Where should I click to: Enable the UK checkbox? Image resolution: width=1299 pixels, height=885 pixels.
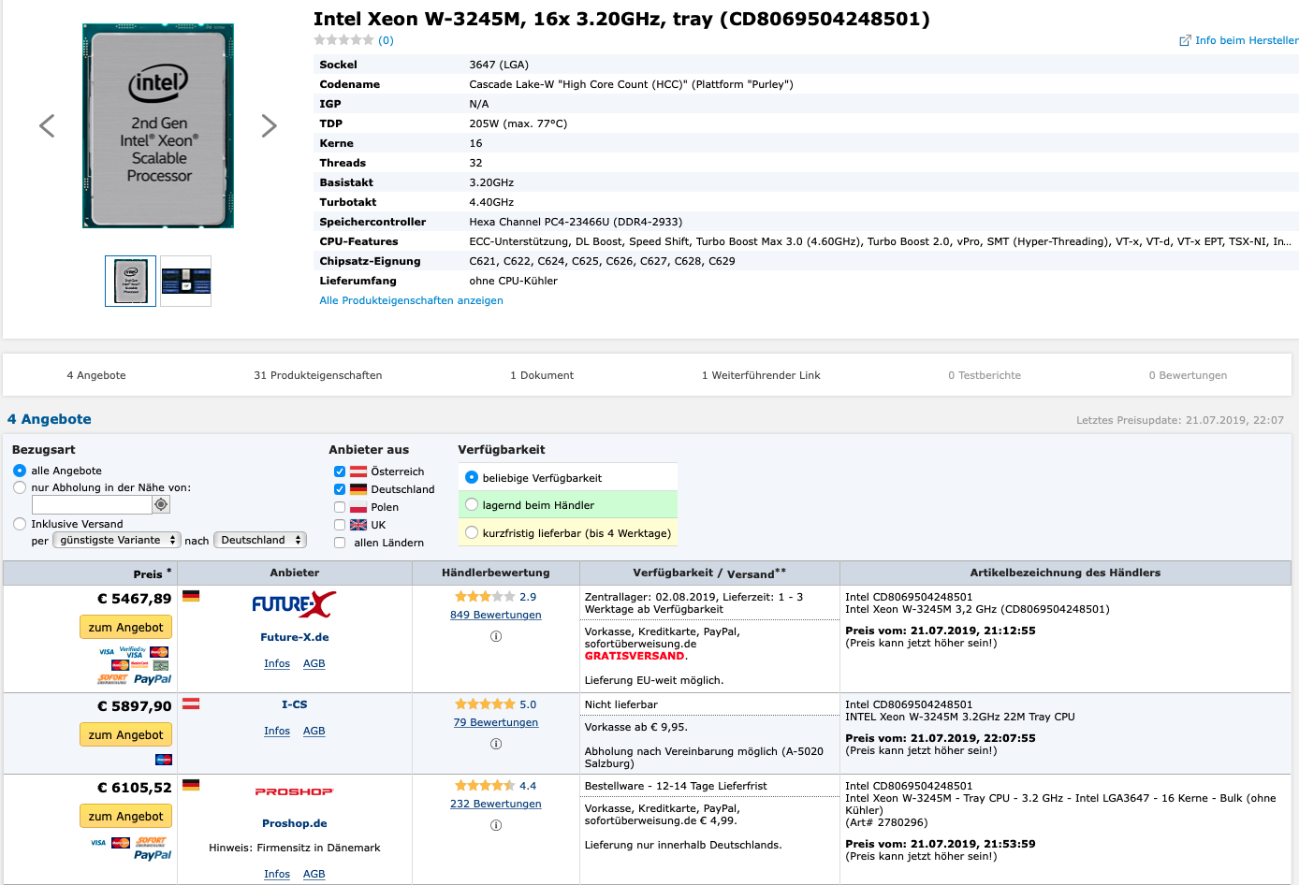pyautogui.click(x=340, y=525)
